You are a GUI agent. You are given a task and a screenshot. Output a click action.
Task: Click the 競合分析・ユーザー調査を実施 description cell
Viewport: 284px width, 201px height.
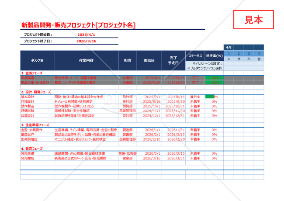[86, 78]
